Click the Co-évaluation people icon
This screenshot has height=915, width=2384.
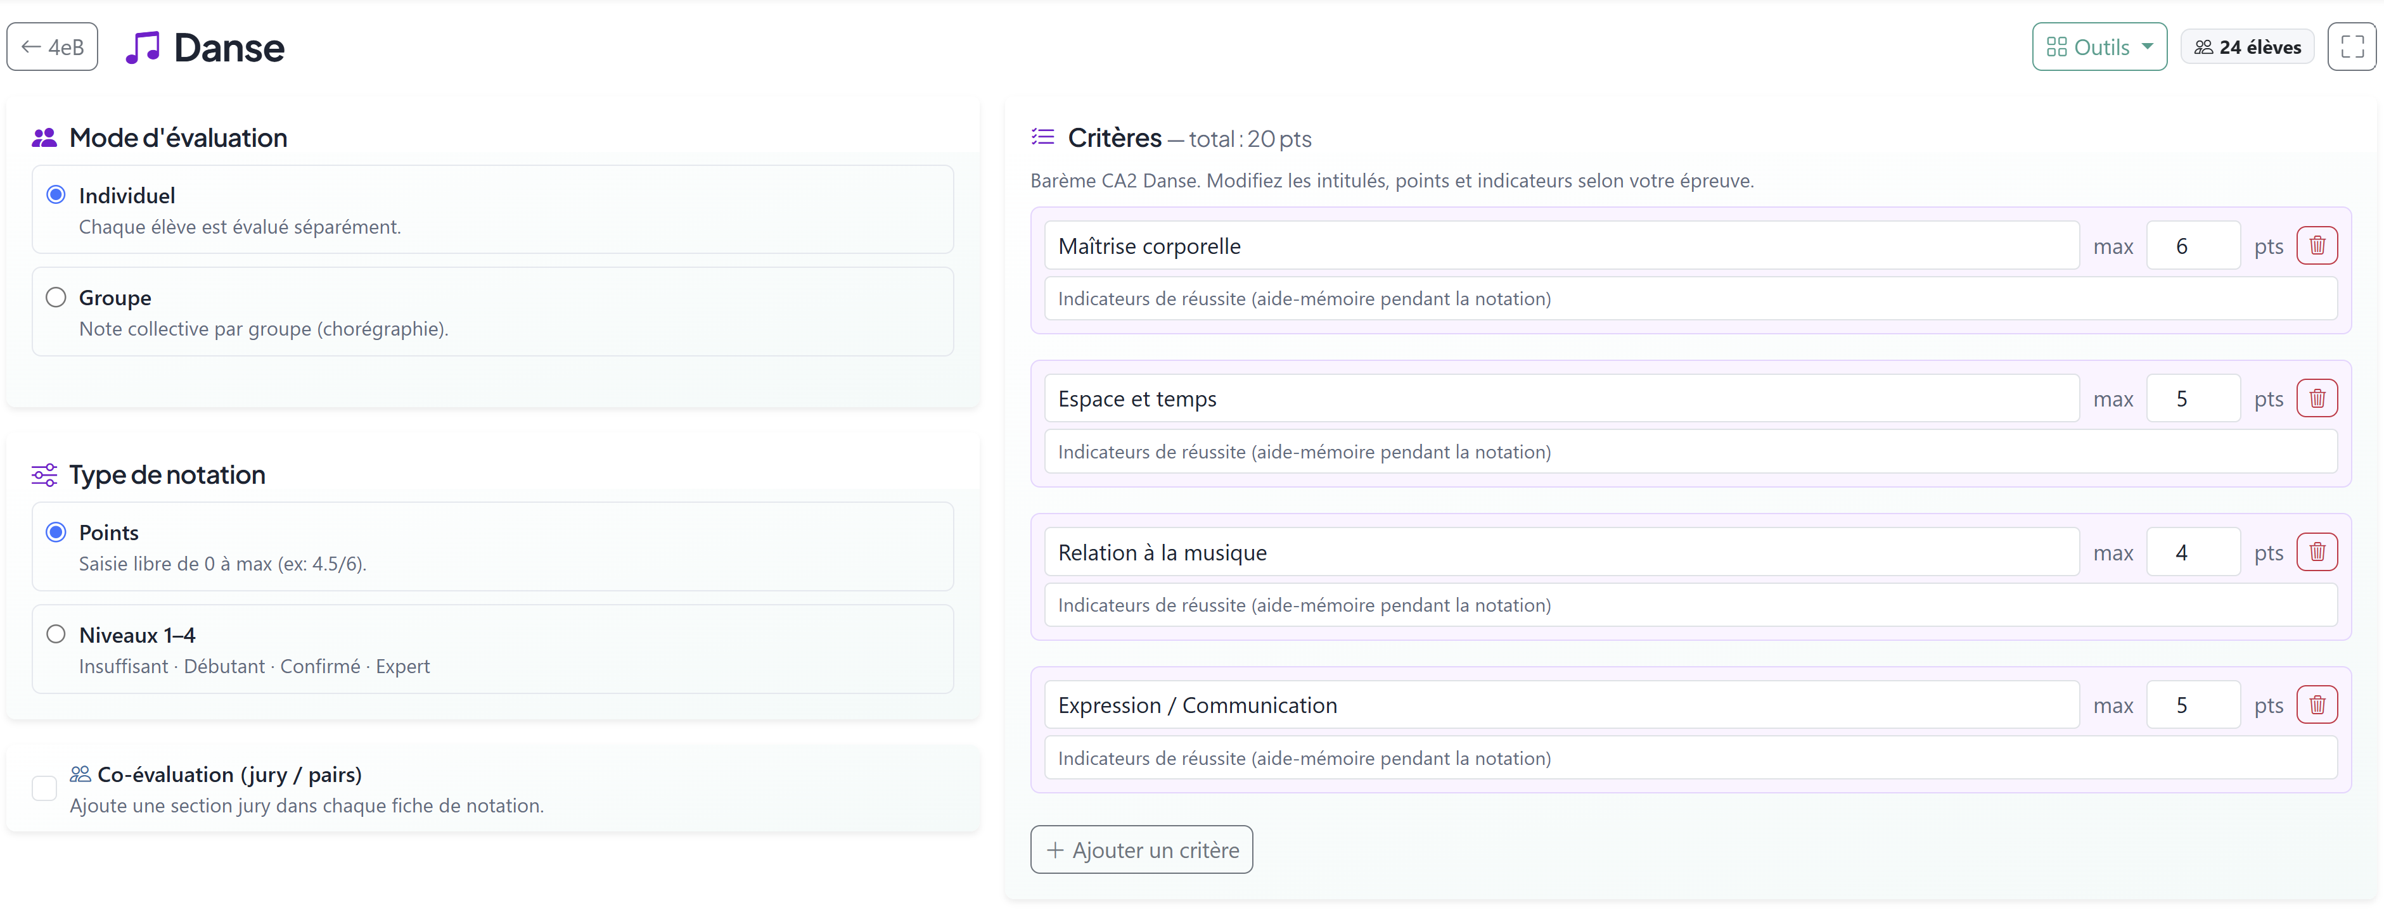tap(80, 773)
